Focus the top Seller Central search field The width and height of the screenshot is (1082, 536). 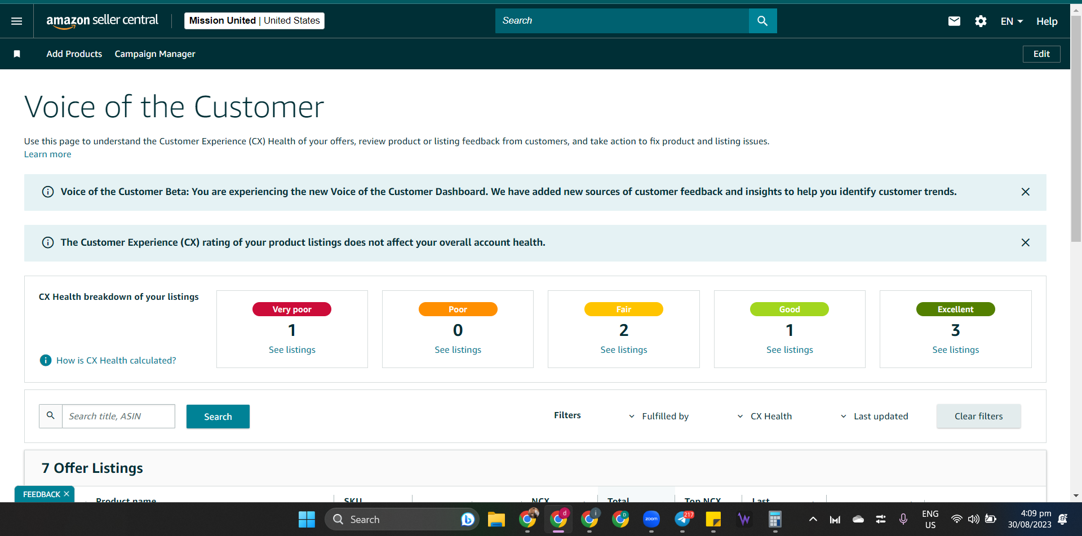coord(622,21)
